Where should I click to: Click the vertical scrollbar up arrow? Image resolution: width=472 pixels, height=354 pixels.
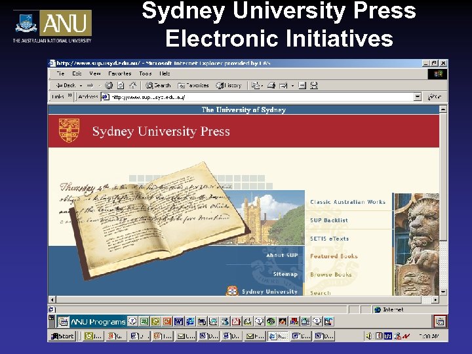(442, 109)
